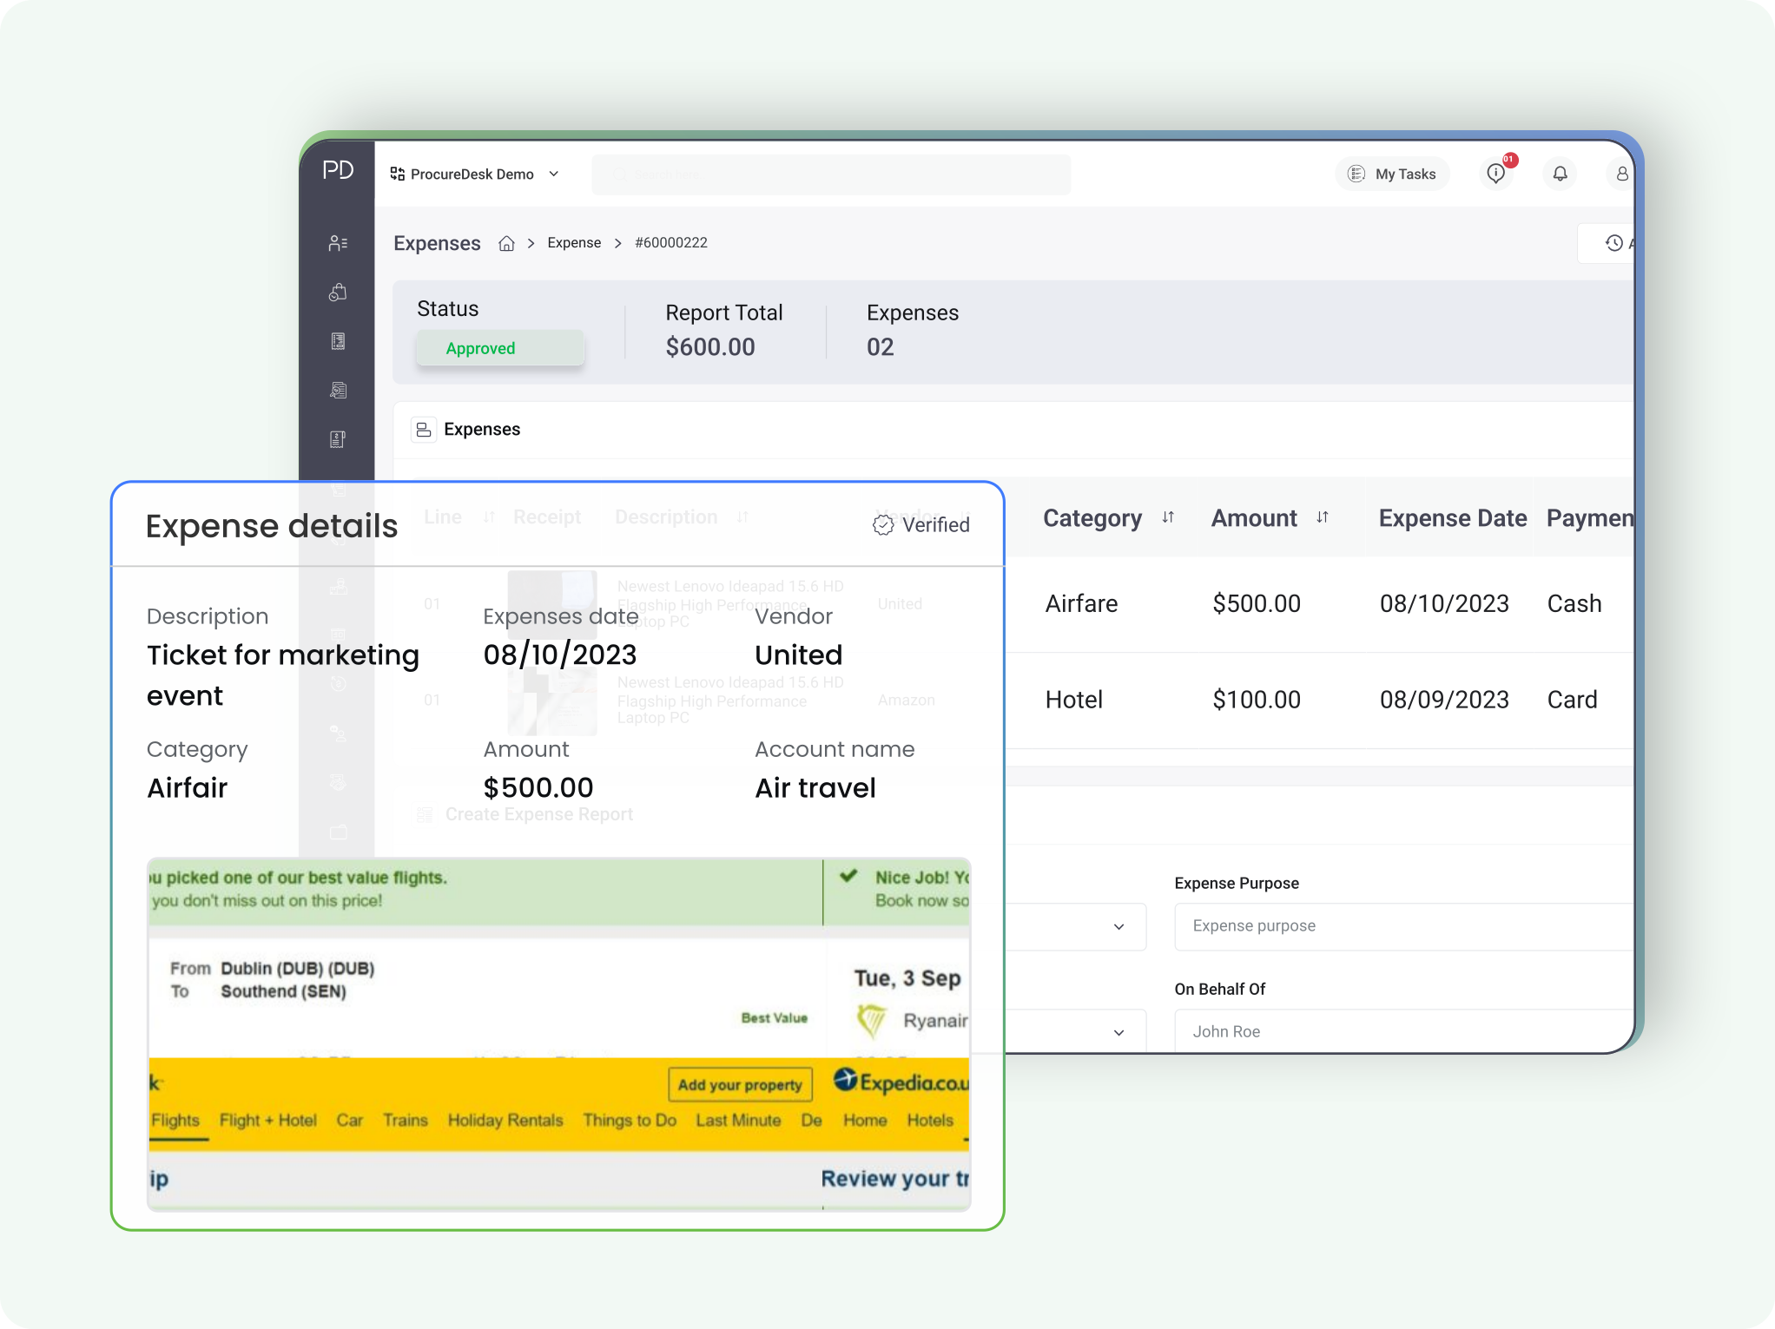Click the Expenses count 02
The width and height of the screenshot is (1775, 1329).
click(x=880, y=347)
